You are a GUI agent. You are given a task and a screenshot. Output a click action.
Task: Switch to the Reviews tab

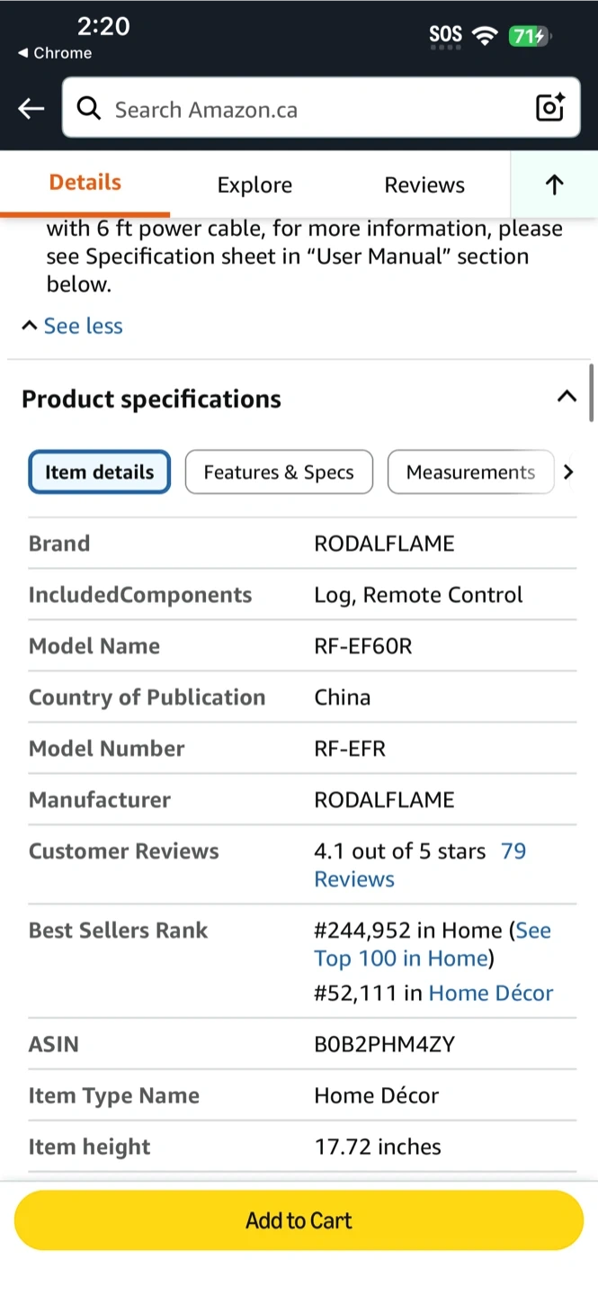424,185
